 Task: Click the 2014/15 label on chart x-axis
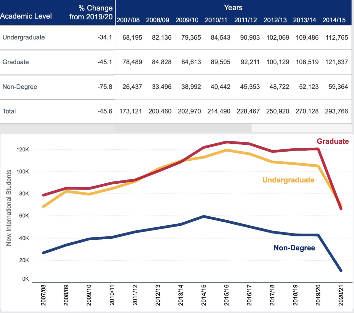[204, 295]
